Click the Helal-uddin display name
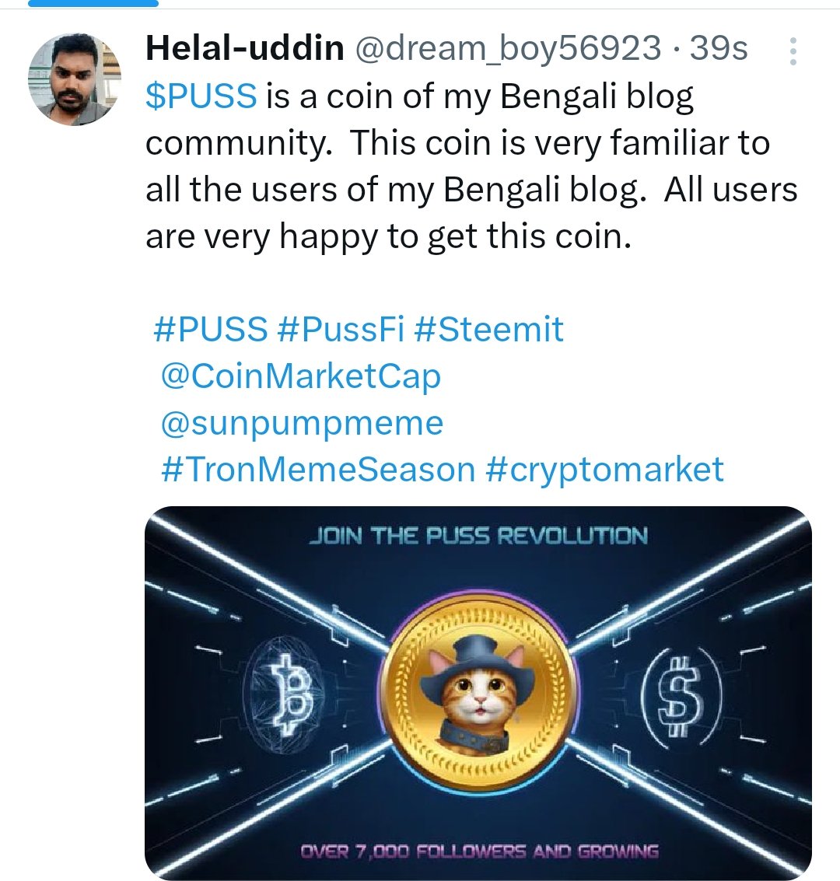This screenshot has width=840, height=881. point(245,47)
